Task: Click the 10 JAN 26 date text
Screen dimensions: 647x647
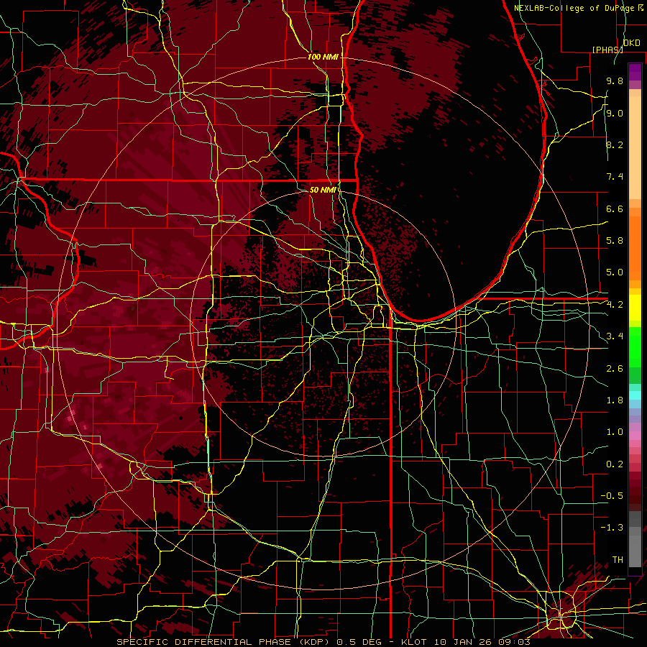Action: pos(463,642)
